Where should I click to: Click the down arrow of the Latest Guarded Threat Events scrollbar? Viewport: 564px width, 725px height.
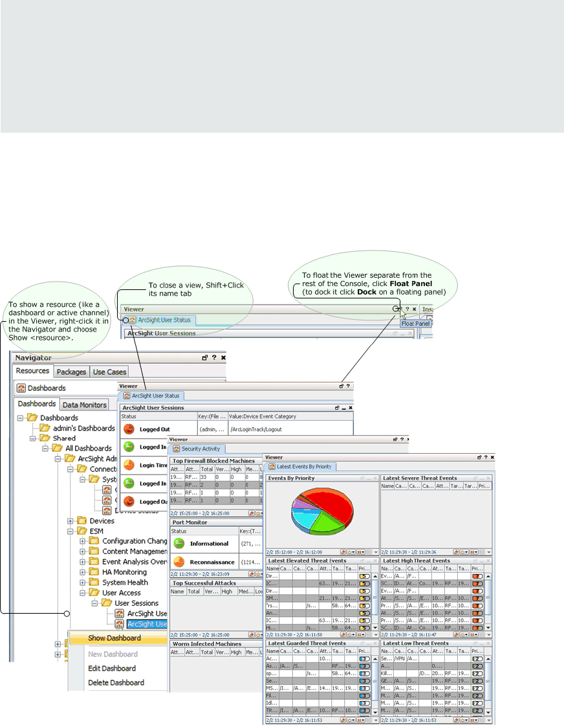375,713
